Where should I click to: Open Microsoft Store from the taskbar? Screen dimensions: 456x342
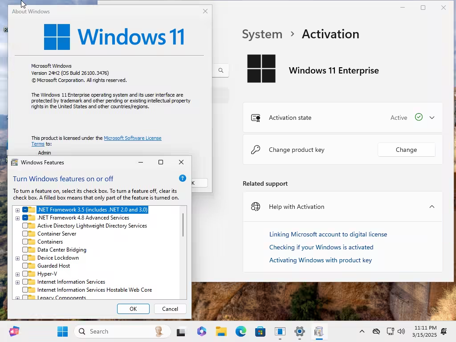point(260,331)
